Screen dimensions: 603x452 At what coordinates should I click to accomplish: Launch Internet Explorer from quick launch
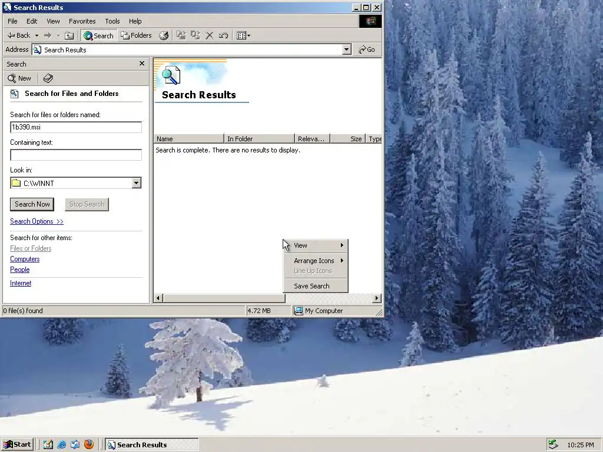click(61, 445)
